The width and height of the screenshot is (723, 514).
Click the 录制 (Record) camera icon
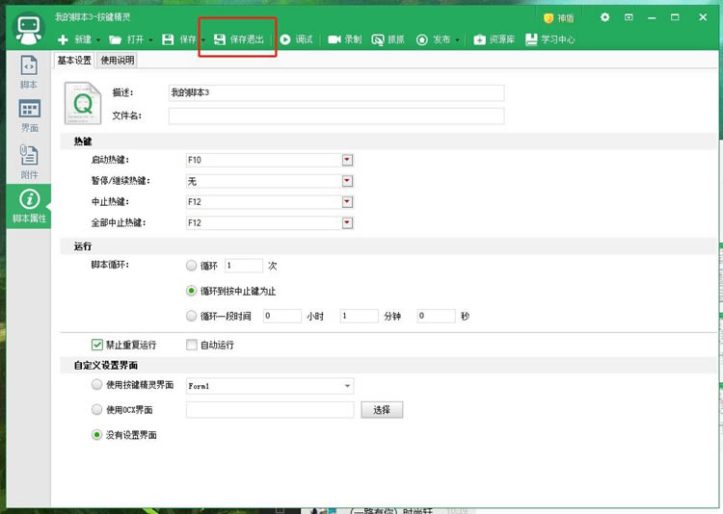point(335,39)
